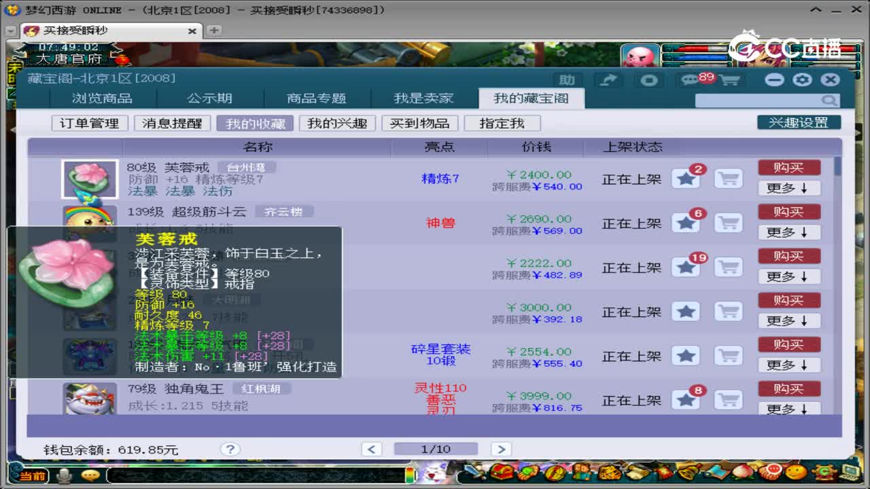Screen dimensions: 870x489
Task: Open the chat bubble in bottom bar
Action: (x=90, y=475)
